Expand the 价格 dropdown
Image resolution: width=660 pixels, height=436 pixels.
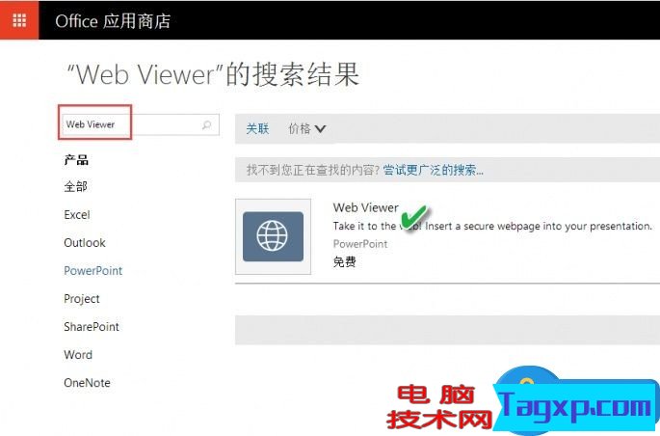click(306, 128)
